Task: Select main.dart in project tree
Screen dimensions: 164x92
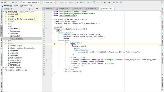Action: click(x=16, y=36)
